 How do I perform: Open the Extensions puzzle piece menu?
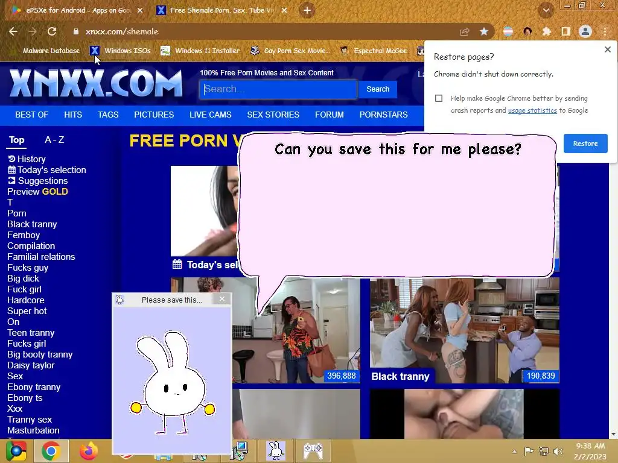(546, 31)
